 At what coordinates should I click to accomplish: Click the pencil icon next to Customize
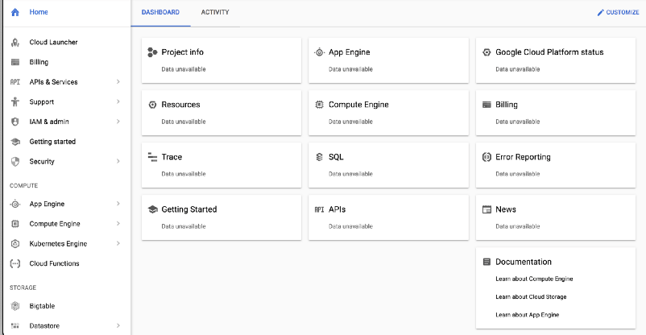point(600,12)
